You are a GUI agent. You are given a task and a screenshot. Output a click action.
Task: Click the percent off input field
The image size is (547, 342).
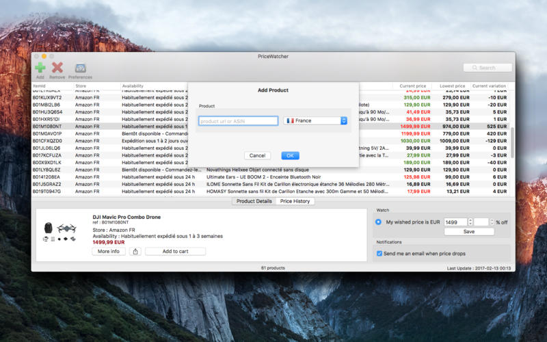point(481,222)
